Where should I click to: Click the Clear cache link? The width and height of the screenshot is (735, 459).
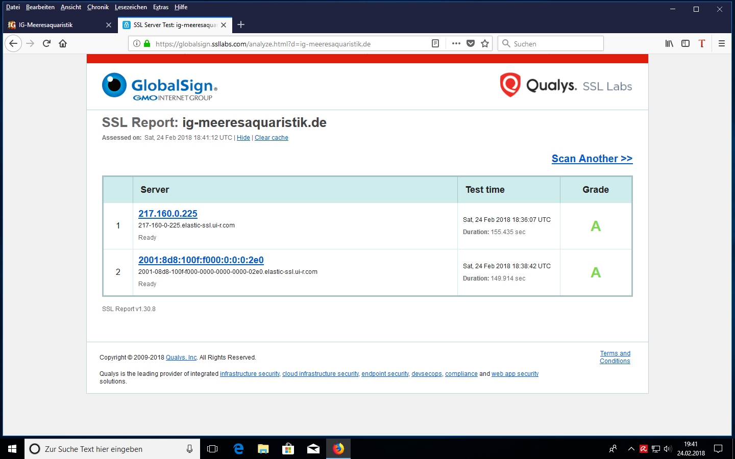point(271,138)
